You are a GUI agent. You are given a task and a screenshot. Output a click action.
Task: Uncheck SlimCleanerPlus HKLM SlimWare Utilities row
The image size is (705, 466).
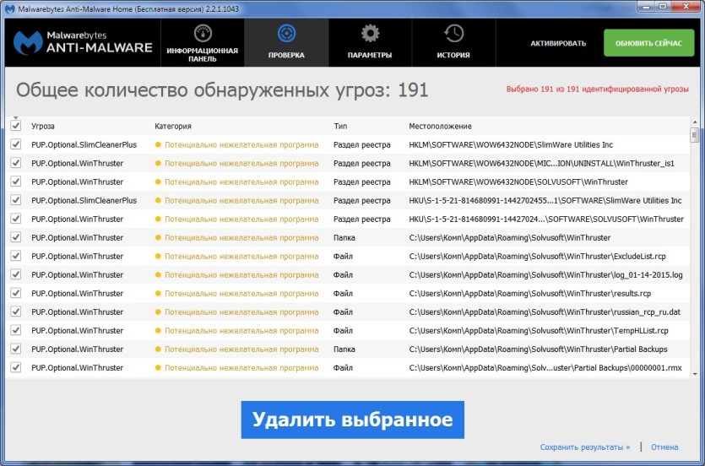pos(16,144)
